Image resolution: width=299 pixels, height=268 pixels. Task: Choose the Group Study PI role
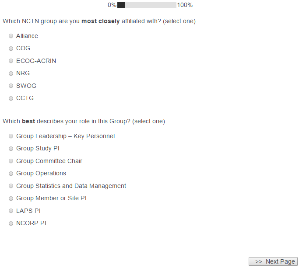pyautogui.click(x=11, y=149)
